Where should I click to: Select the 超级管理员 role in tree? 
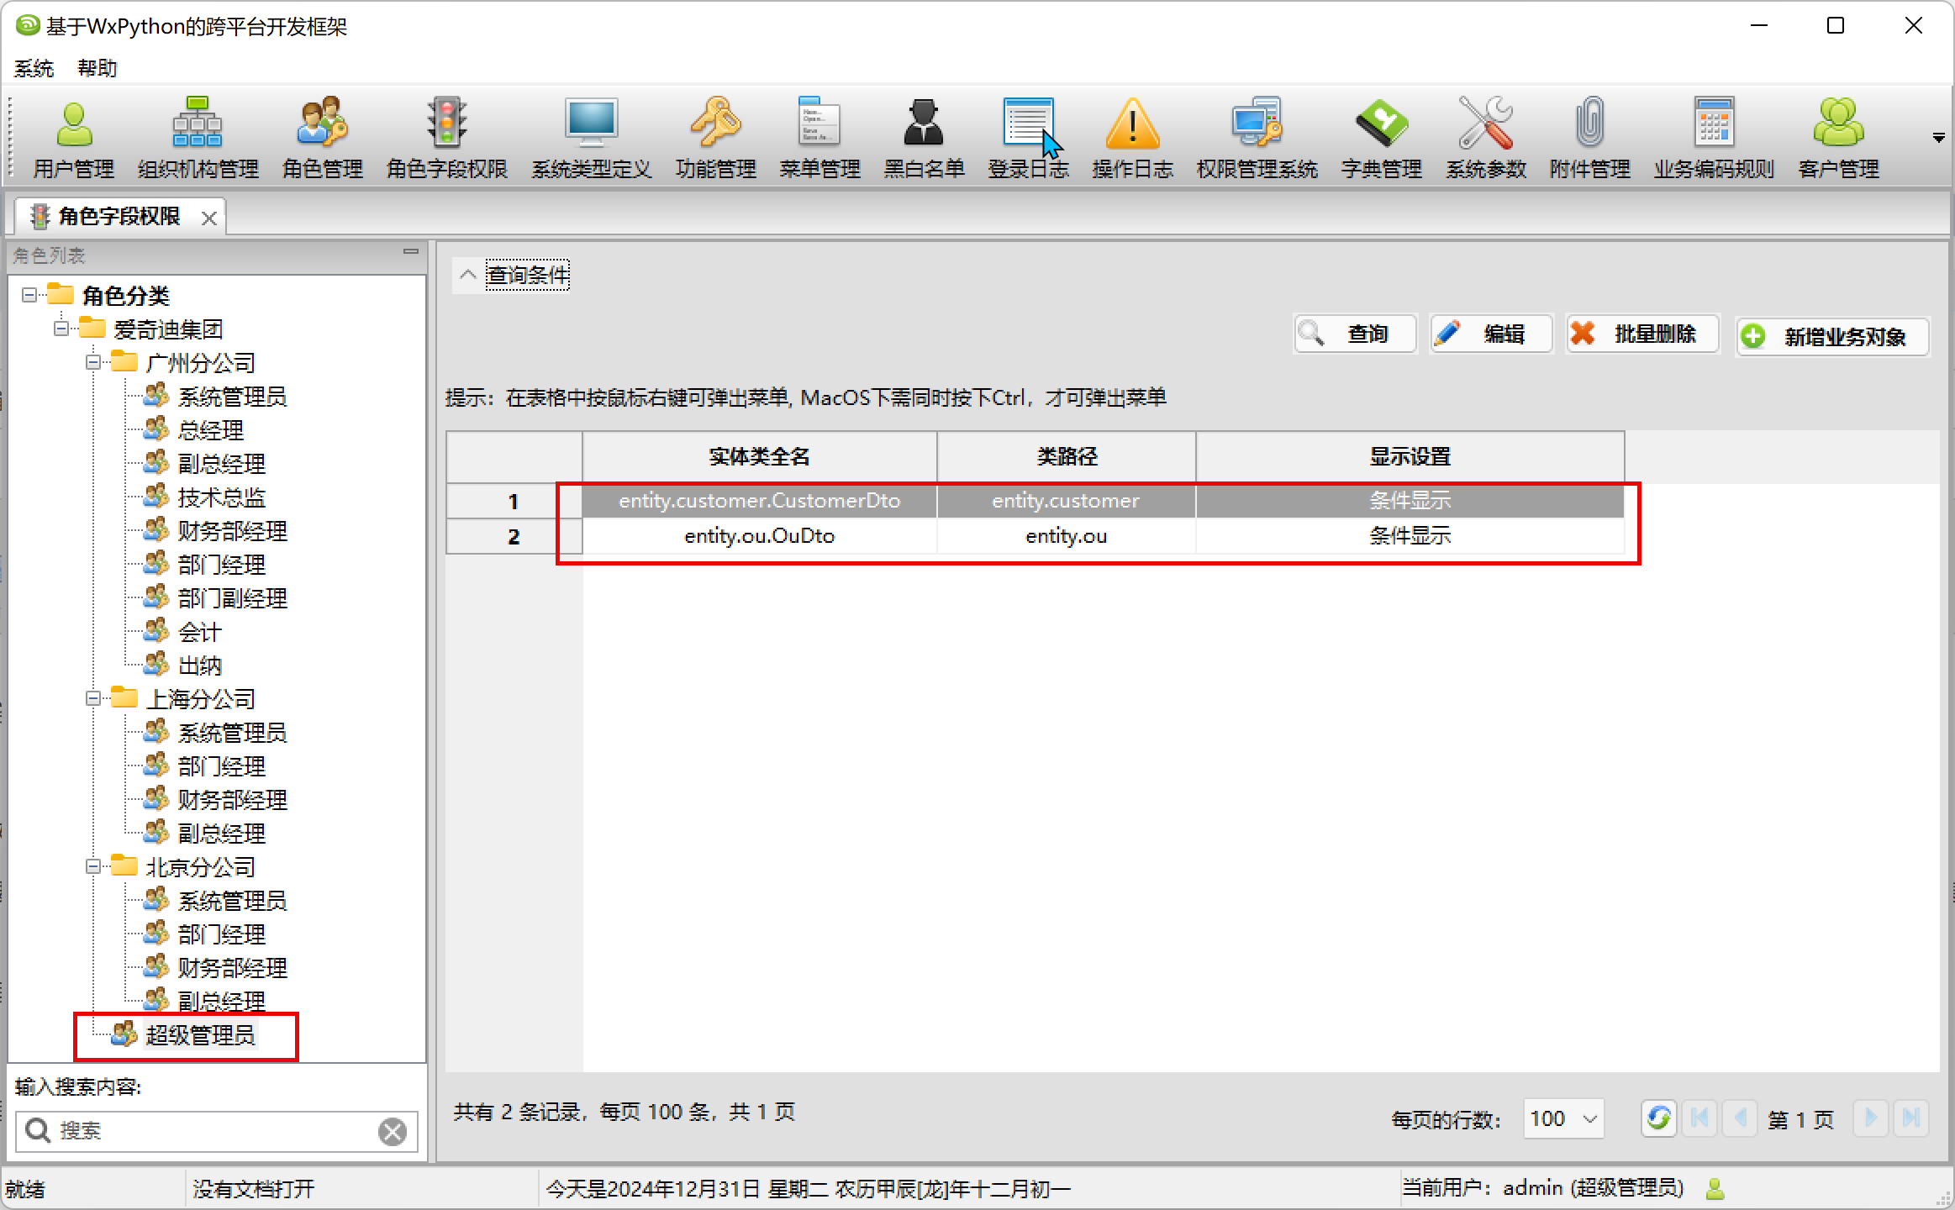point(199,1035)
